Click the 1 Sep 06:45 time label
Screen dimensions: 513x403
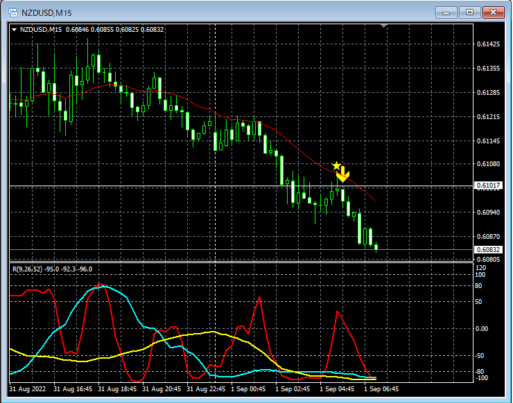pyautogui.click(x=382, y=390)
